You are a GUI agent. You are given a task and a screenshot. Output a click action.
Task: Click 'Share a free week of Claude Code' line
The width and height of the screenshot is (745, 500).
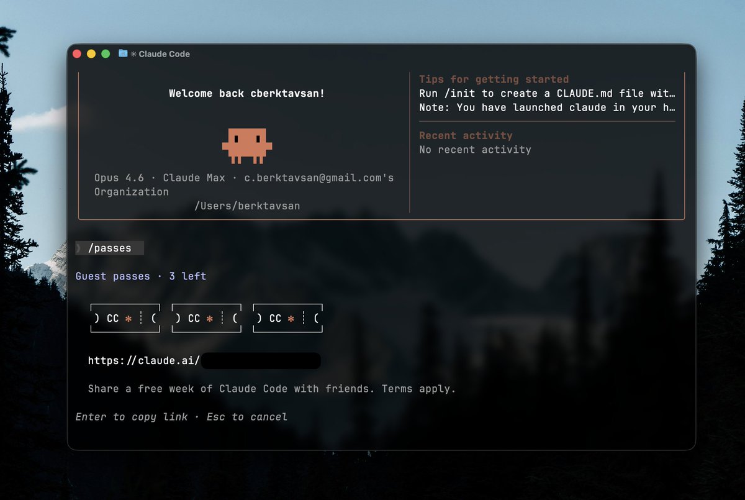[272, 389]
